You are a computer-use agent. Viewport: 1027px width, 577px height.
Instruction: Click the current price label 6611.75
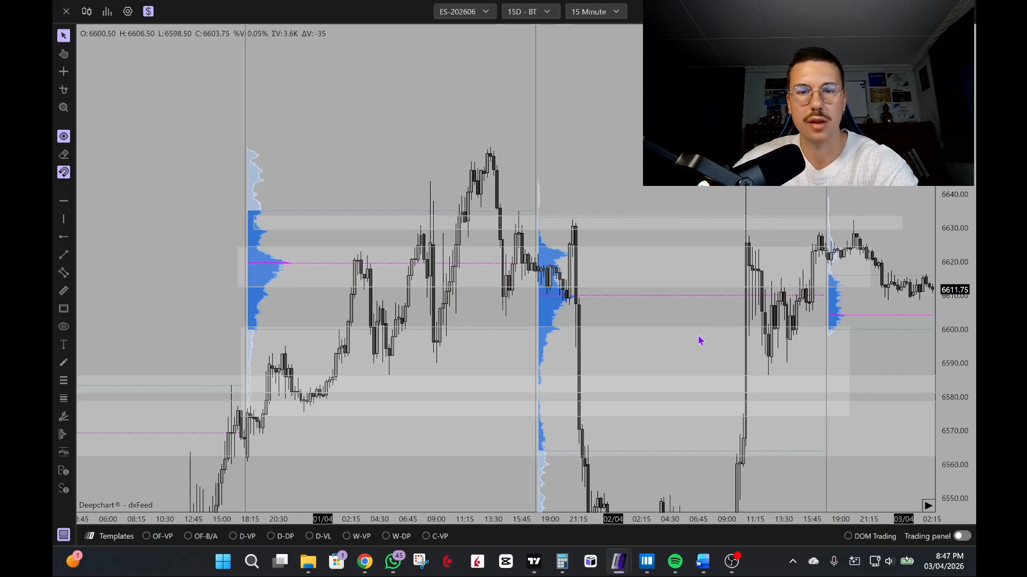pyautogui.click(x=955, y=290)
